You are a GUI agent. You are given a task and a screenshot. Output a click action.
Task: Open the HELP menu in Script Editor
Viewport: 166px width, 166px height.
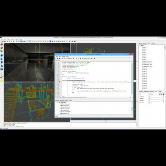[x=67, y=56]
